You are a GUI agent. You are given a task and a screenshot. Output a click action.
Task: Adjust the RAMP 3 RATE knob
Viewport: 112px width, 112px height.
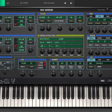point(71,74)
